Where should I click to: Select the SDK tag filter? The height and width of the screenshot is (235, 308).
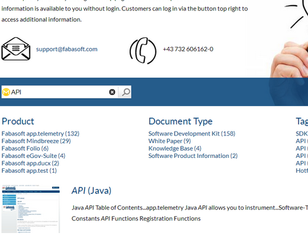(x=302, y=134)
